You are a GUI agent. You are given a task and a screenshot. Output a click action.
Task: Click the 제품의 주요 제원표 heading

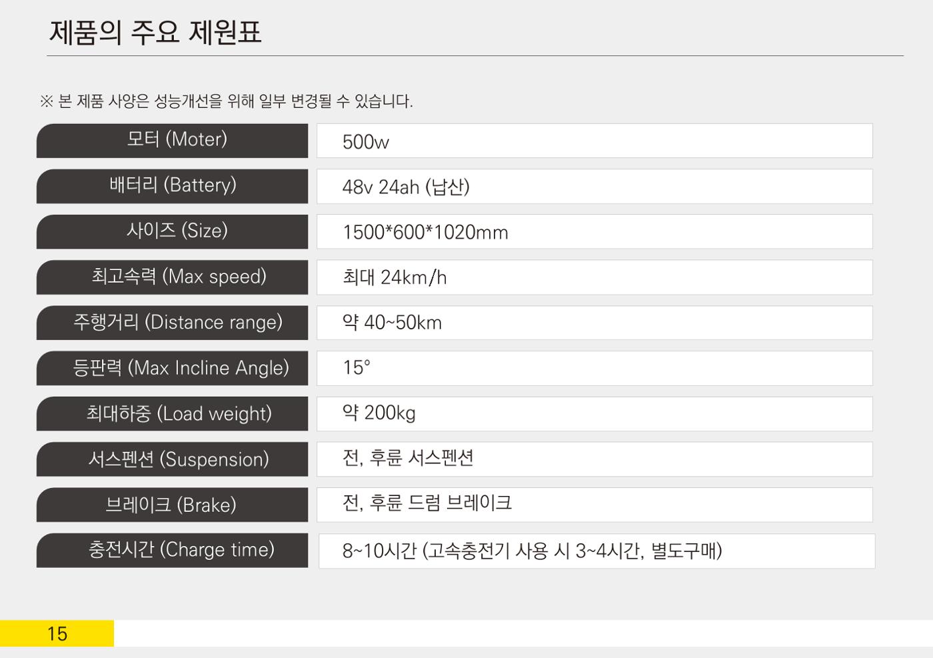(x=155, y=32)
